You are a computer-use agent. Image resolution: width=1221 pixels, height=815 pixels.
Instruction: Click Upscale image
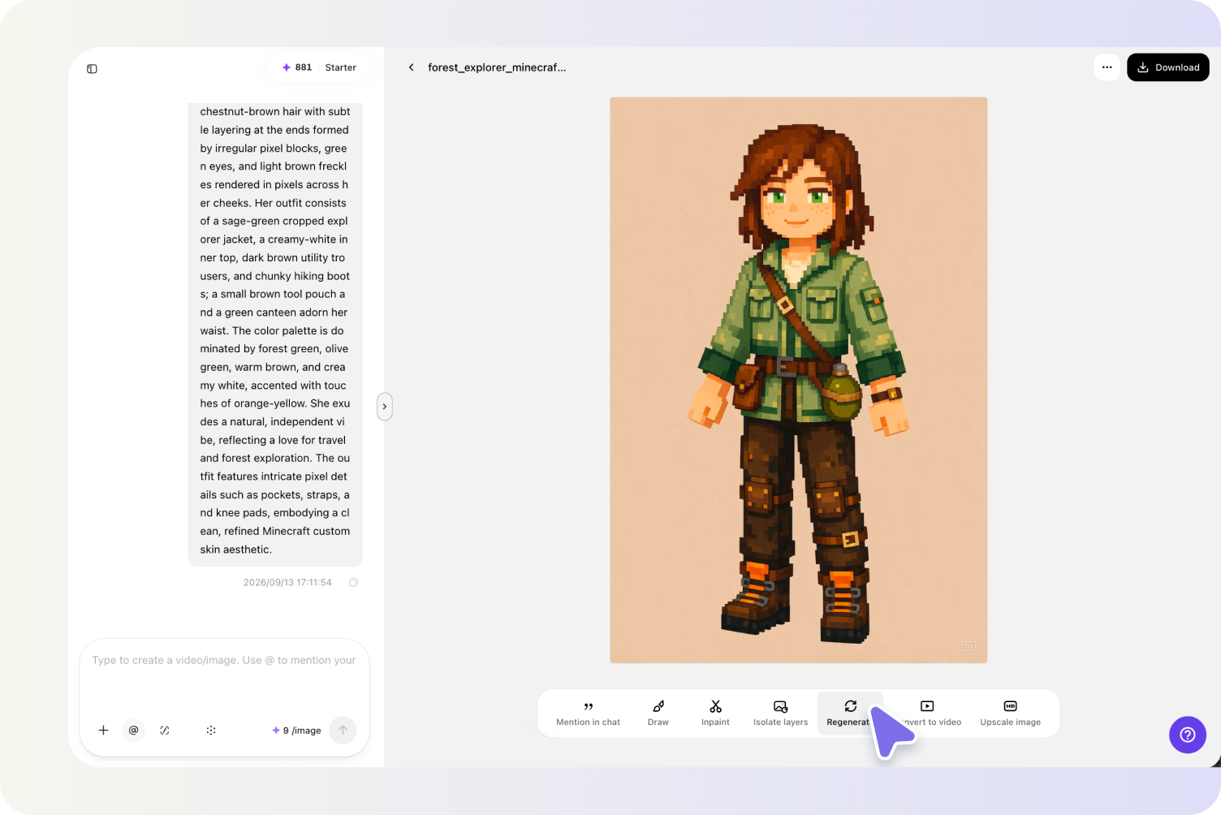point(1011,714)
